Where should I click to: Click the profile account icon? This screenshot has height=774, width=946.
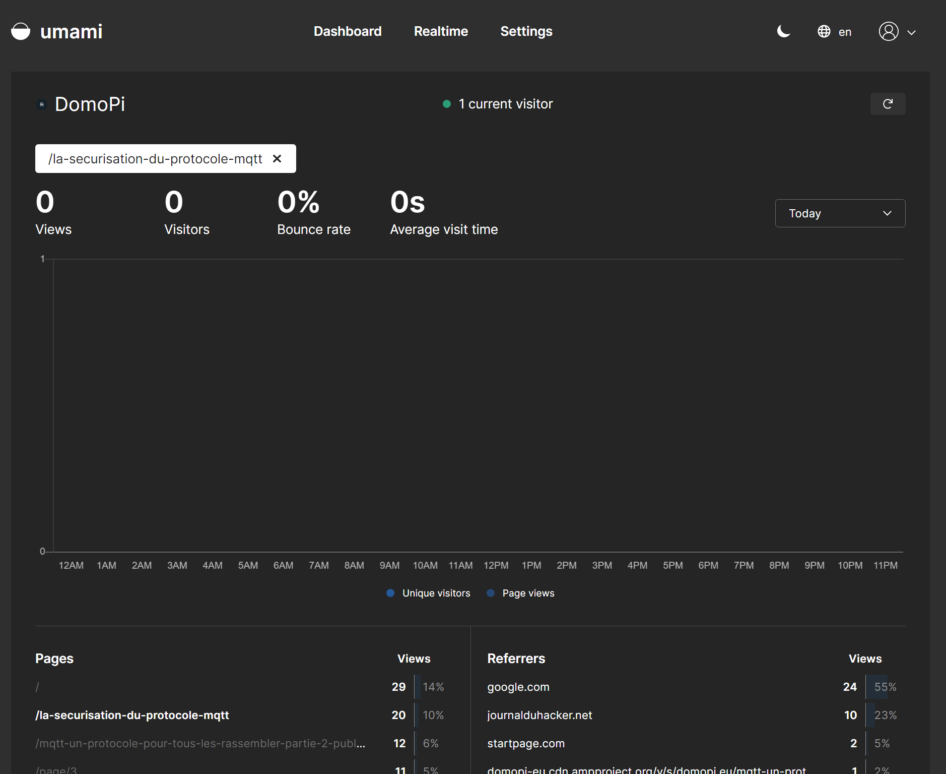[889, 31]
